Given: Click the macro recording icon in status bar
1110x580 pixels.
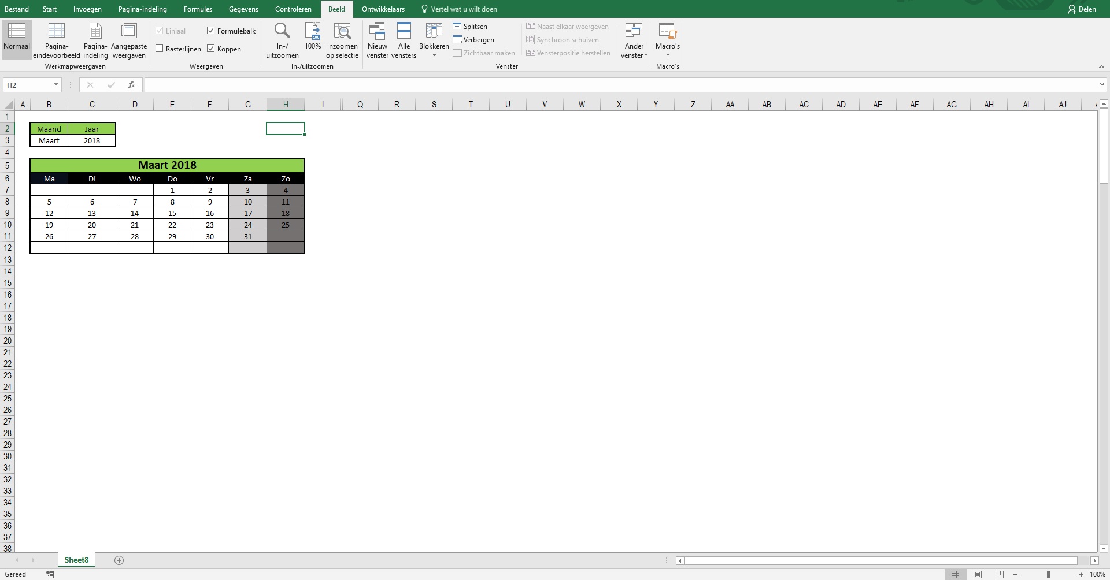Looking at the screenshot, I should [50, 574].
